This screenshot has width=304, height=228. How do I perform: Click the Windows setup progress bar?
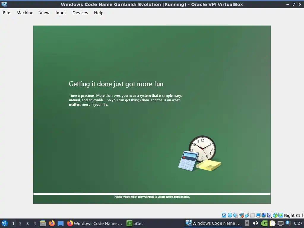point(152,194)
